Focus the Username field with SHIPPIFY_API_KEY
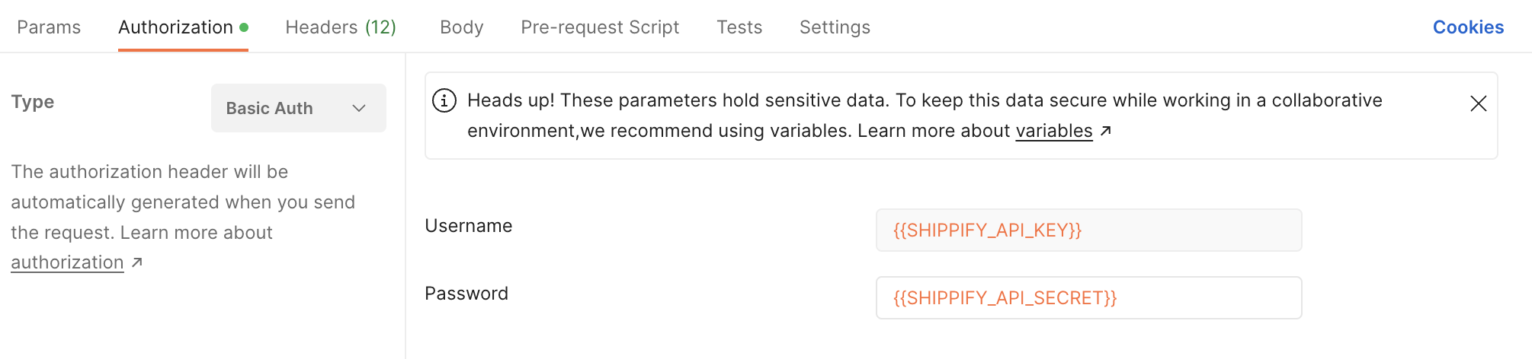Viewport: 1532px width, 359px height. (1088, 230)
